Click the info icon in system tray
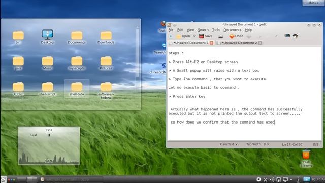325x183 pixels. (298, 179)
